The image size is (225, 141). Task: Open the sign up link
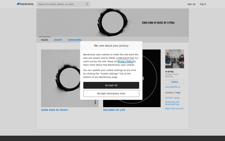pos(191,4)
